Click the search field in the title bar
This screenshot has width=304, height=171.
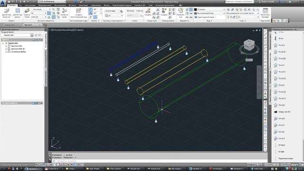239,1
